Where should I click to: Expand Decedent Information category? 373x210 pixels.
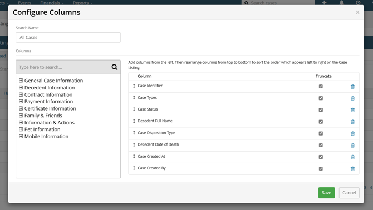(21, 88)
